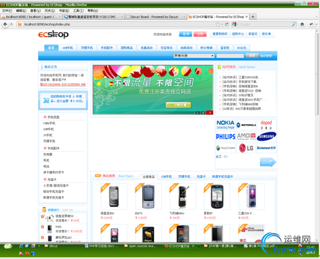
Task: Click the blue arrow all-brands icon
Action: click(x=268, y=162)
